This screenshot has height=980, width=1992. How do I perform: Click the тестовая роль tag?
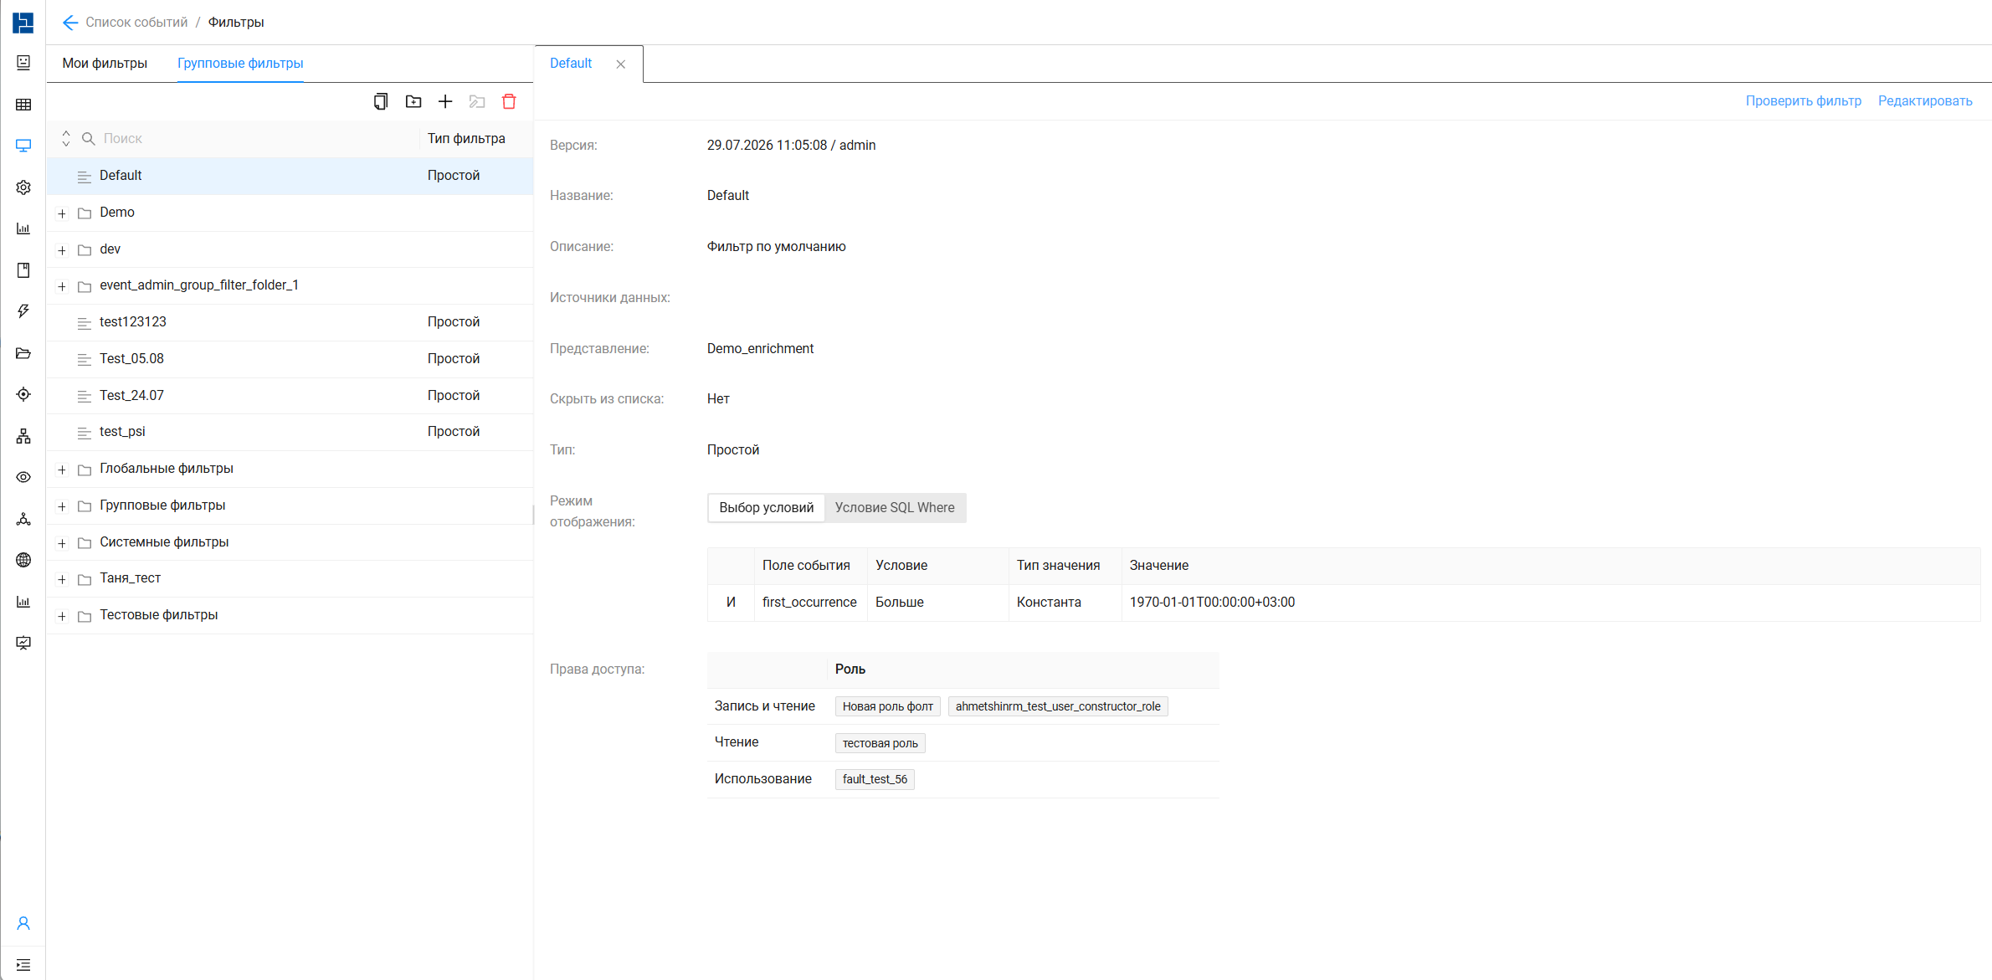point(880,743)
